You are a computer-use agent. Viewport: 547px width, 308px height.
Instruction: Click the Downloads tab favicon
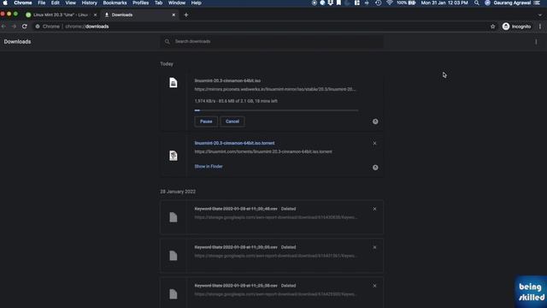pyautogui.click(x=107, y=15)
